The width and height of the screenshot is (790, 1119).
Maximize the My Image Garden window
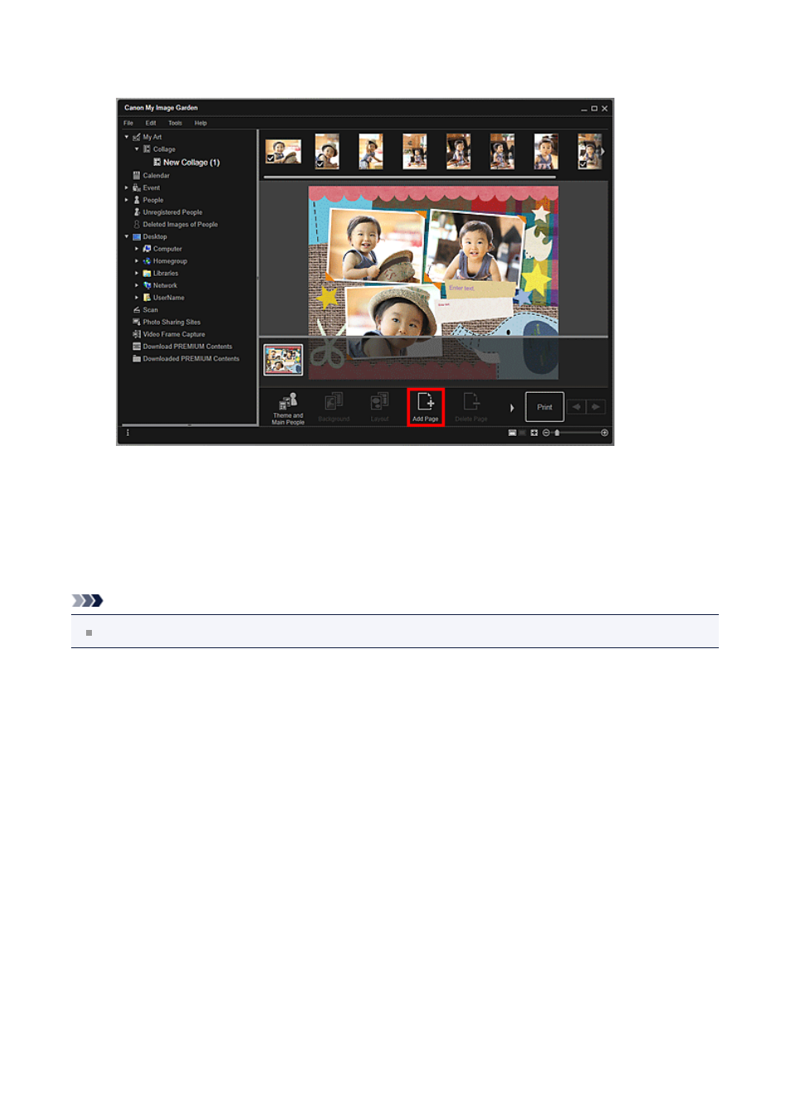click(x=595, y=109)
